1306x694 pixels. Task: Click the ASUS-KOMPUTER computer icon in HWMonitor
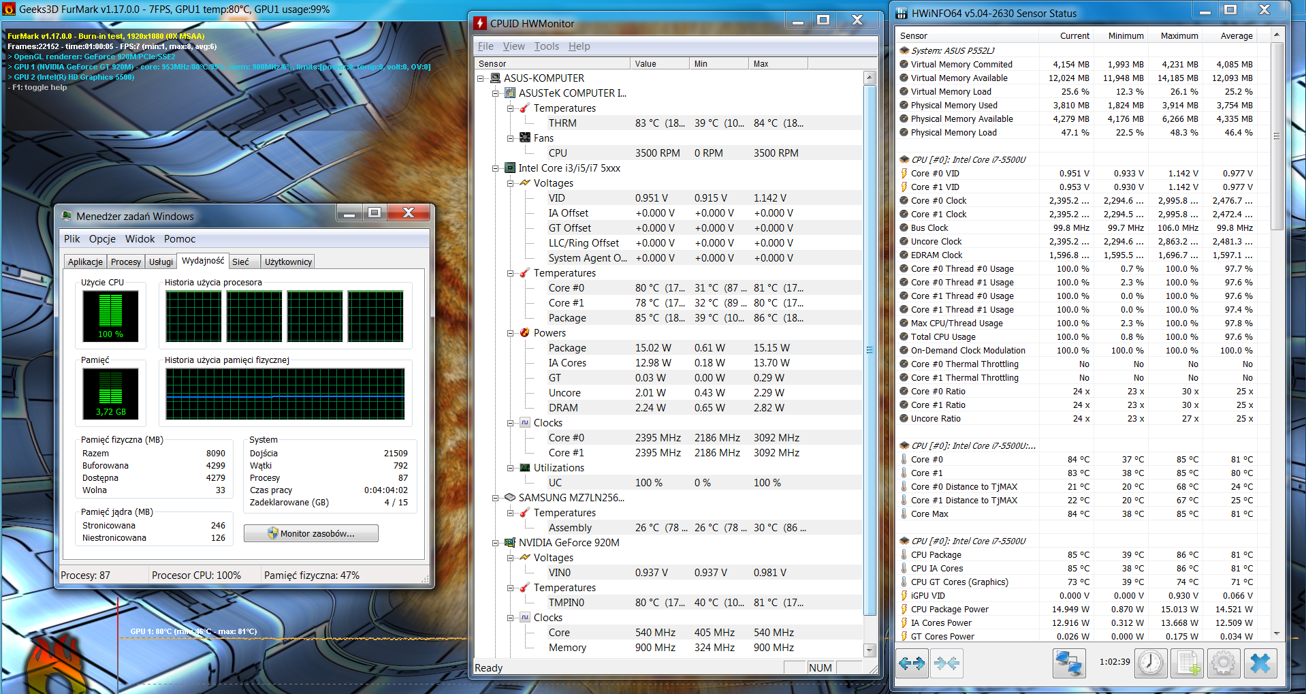pyautogui.click(x=496, y=78)
